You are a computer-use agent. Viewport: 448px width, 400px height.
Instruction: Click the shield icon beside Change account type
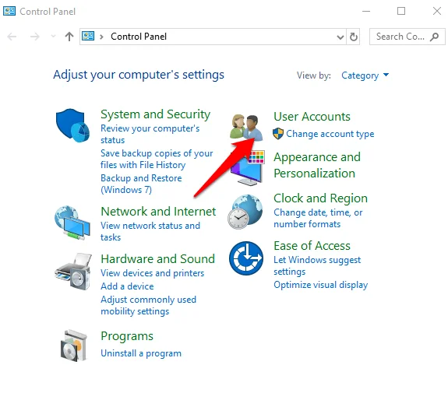click(x=278, y=134)
